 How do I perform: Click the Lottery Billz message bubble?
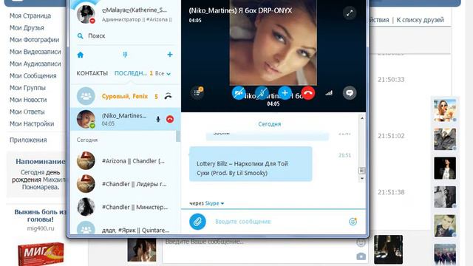tap(251, 164)
